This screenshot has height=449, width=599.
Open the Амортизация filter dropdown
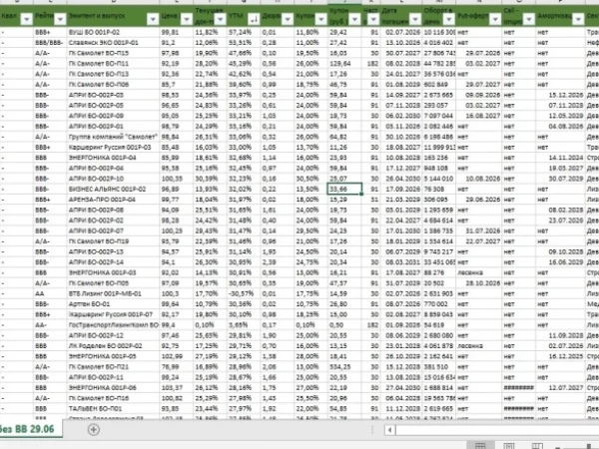tap(578, 19)
